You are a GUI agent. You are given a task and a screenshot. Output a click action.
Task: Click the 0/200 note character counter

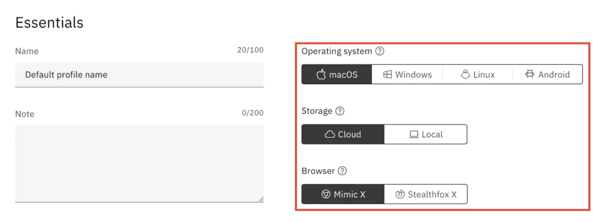252,113
